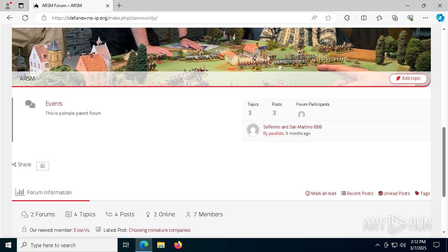Click the taskbar search box
Viewport: 448px width, 252px height.
click(x=67, y=245)
